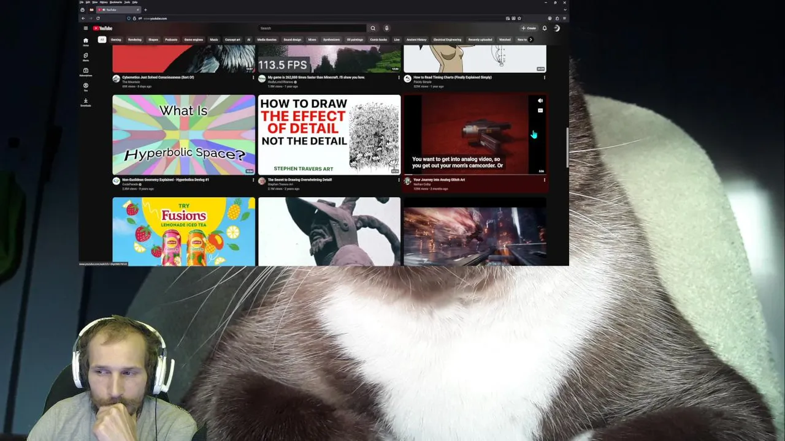Expand more category chips with right arrow
The image size is (785, 441).
pos(530,40)
